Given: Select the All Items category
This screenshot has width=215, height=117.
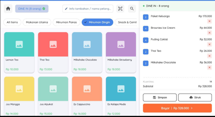Looking at the screenshot, I should (x=12, y=22).
